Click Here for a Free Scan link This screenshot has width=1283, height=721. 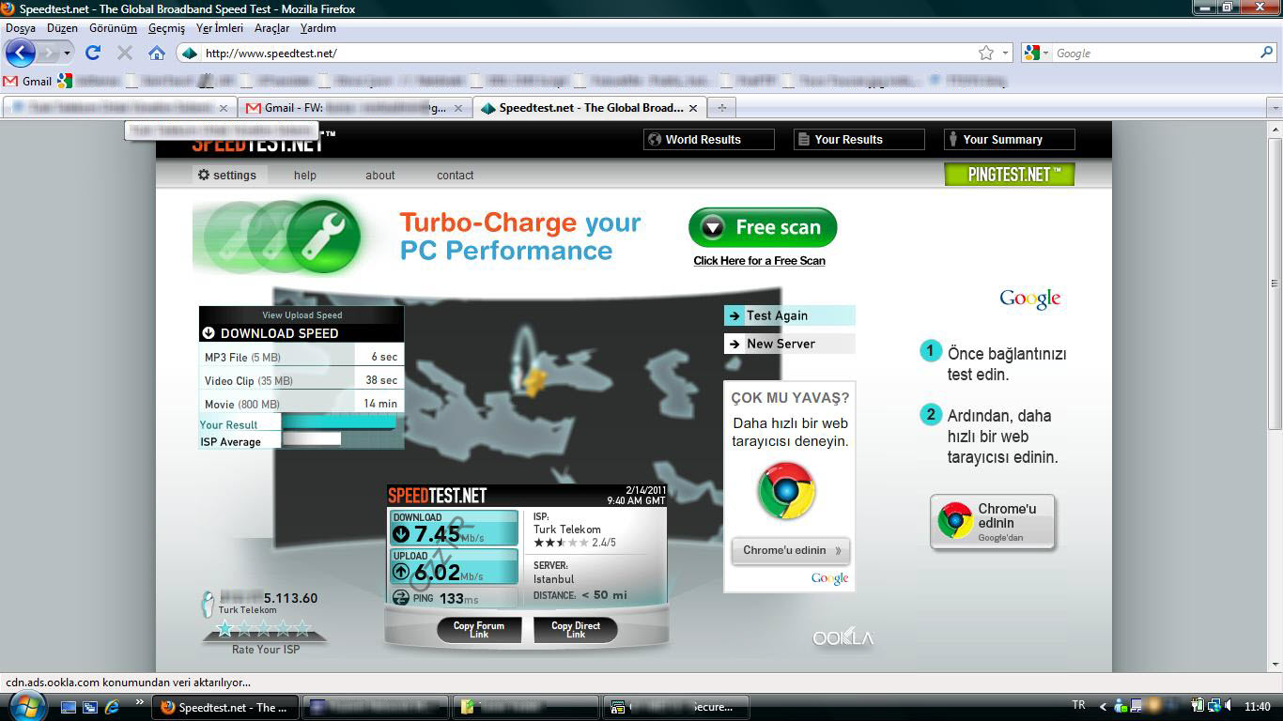click(760, 261)
